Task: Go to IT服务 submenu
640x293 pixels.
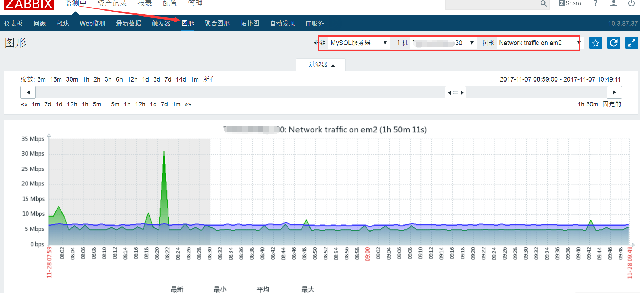Action: point(314,24)
